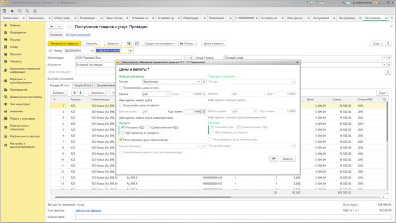
Task: Expand the Организация dropdown arrow
Action: tap(187, 58)
